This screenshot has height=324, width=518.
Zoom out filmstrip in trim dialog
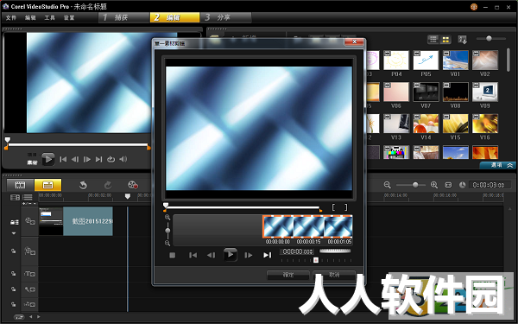point(167,244)
